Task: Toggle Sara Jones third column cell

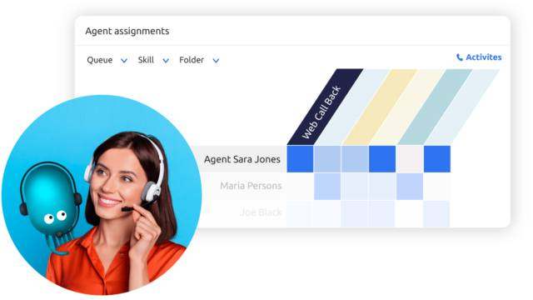Action: (x=355, y=159)
